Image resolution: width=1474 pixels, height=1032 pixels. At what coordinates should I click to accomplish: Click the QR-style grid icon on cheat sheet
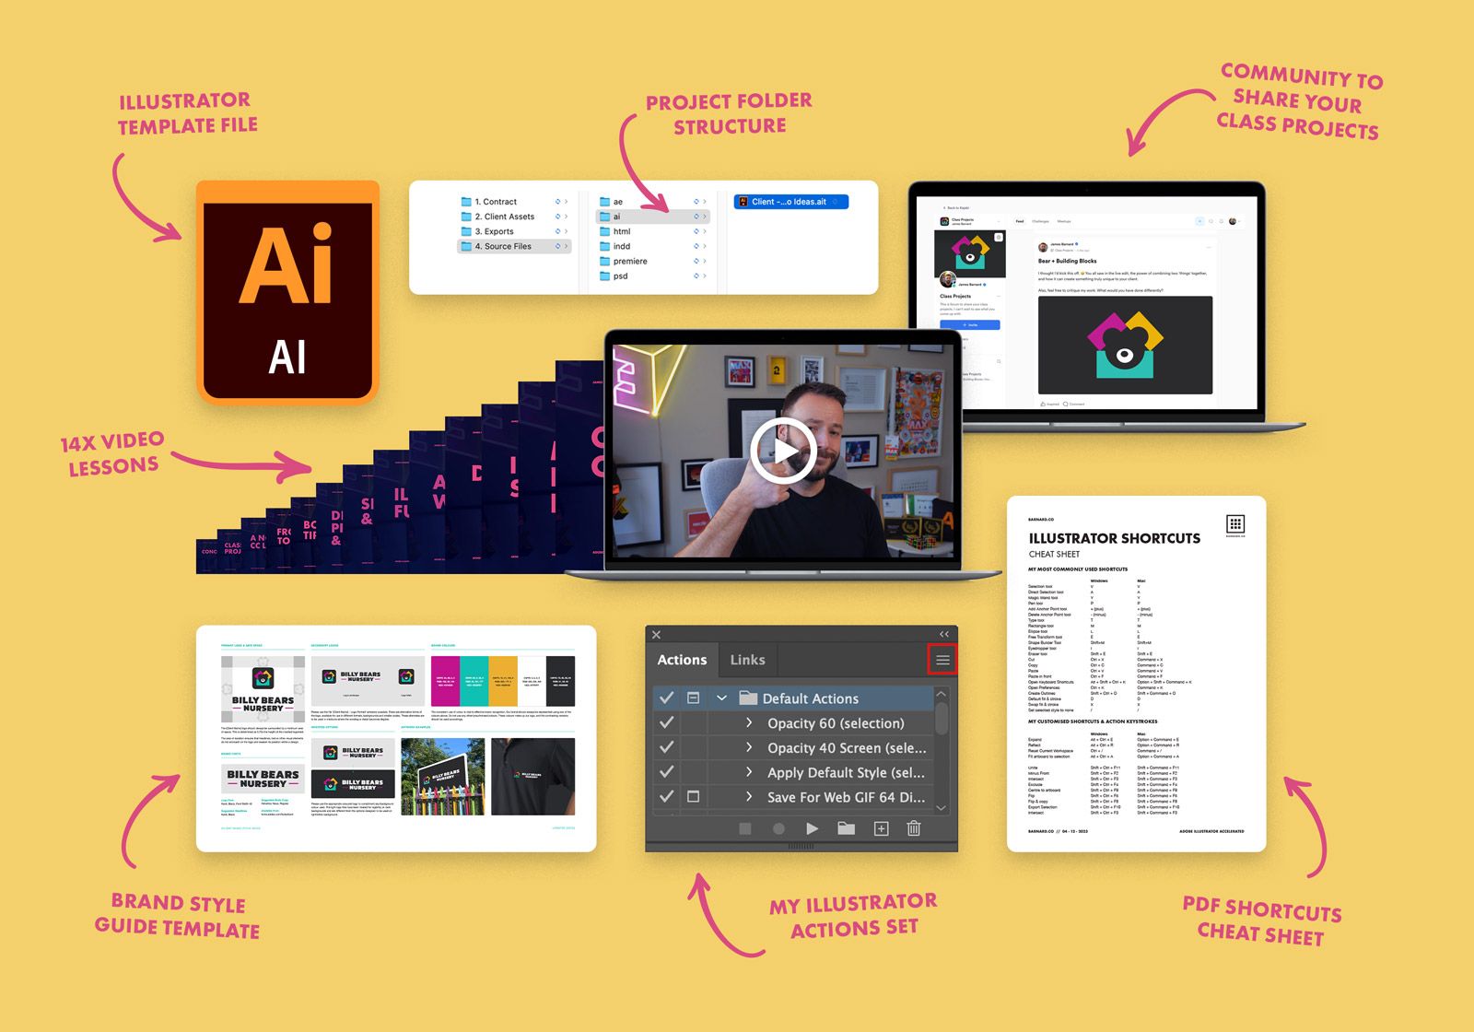pyautogui.click(x=1235, y=524)
